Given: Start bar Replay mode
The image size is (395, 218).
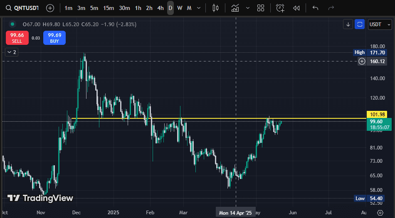Looking at the screenshot, I should point(296,8).
